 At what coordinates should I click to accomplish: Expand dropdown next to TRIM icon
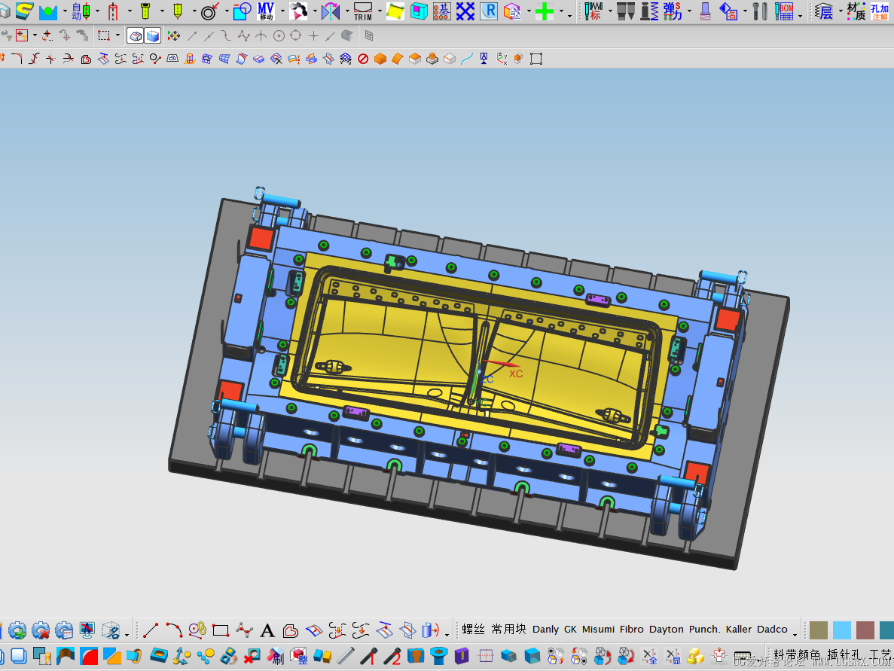click(x=380, y=11)
